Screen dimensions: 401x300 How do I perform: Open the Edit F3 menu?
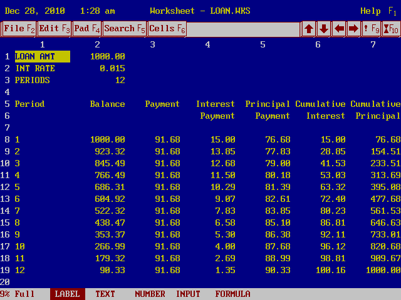pyautogui.click(x=55, y=29)
